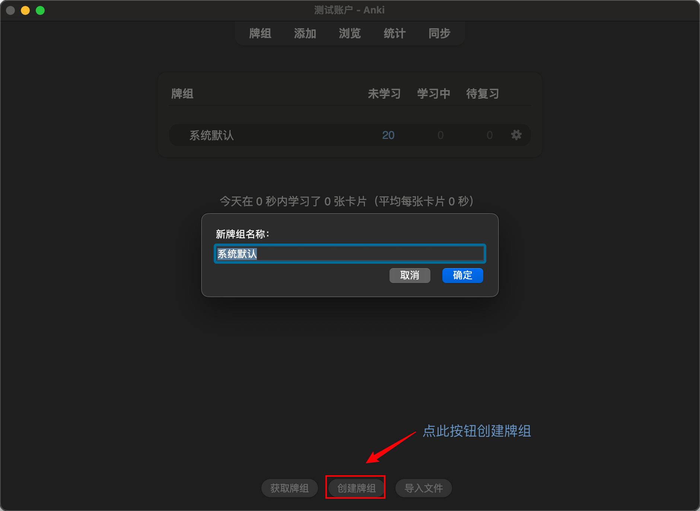Start sync via 同步 tab

pos(439,34)
